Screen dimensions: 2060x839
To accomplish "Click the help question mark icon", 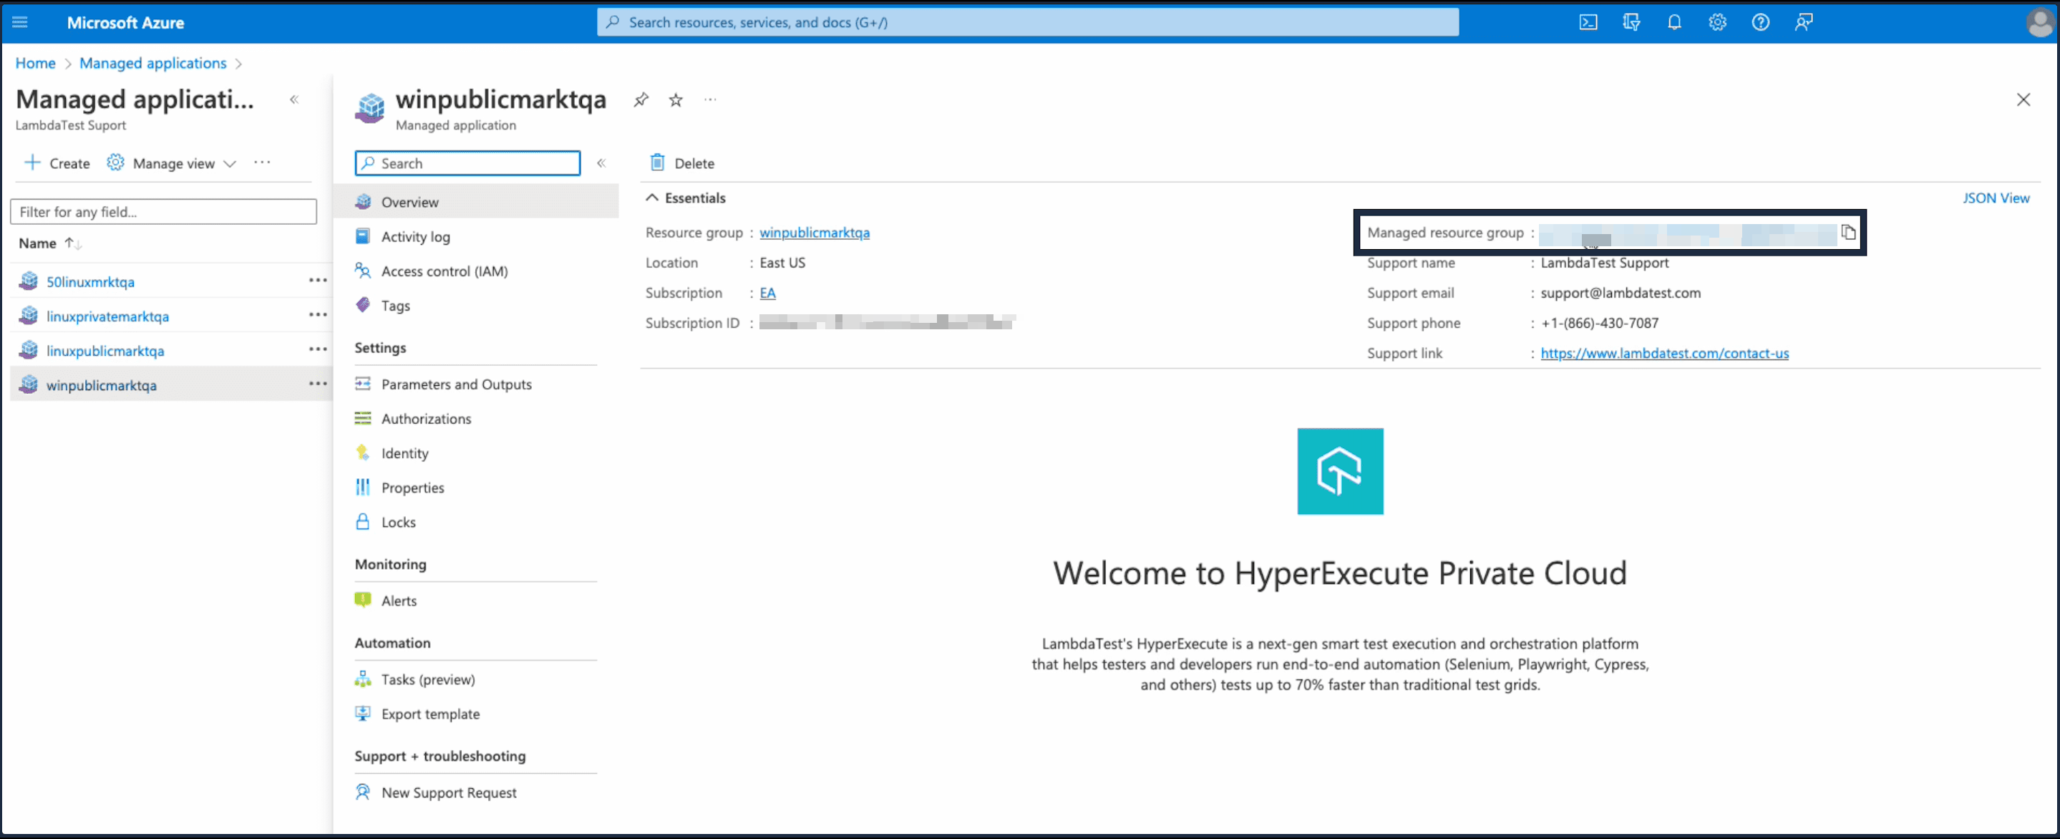I will (1760, 22).
